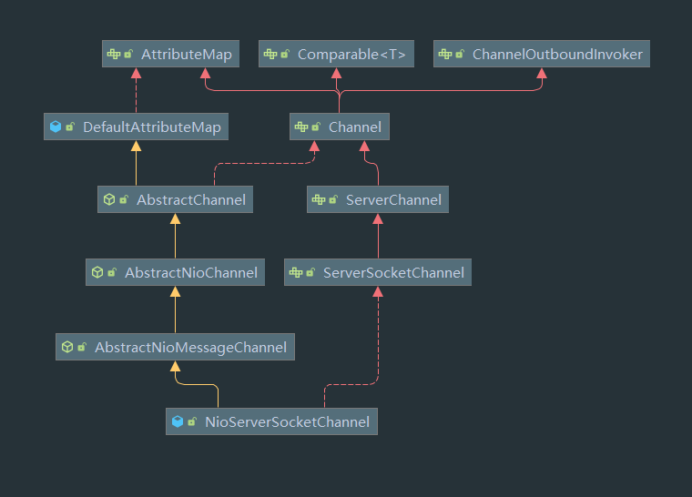Viewport: 692px width, 497px height.
Task: Click the abstract class icon on AbstractNioMessageChannel
Action: pos(66,348)
